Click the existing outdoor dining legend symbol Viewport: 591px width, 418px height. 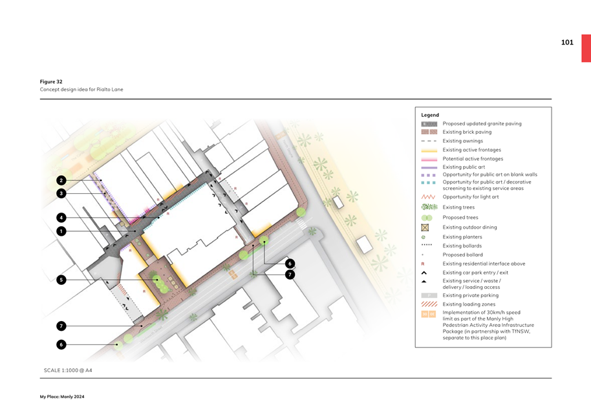tap(425, 227)
